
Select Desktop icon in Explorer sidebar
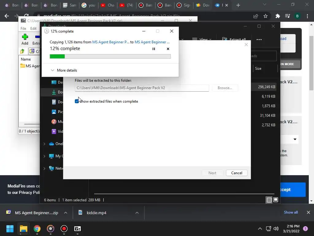(x=54, y=82)
